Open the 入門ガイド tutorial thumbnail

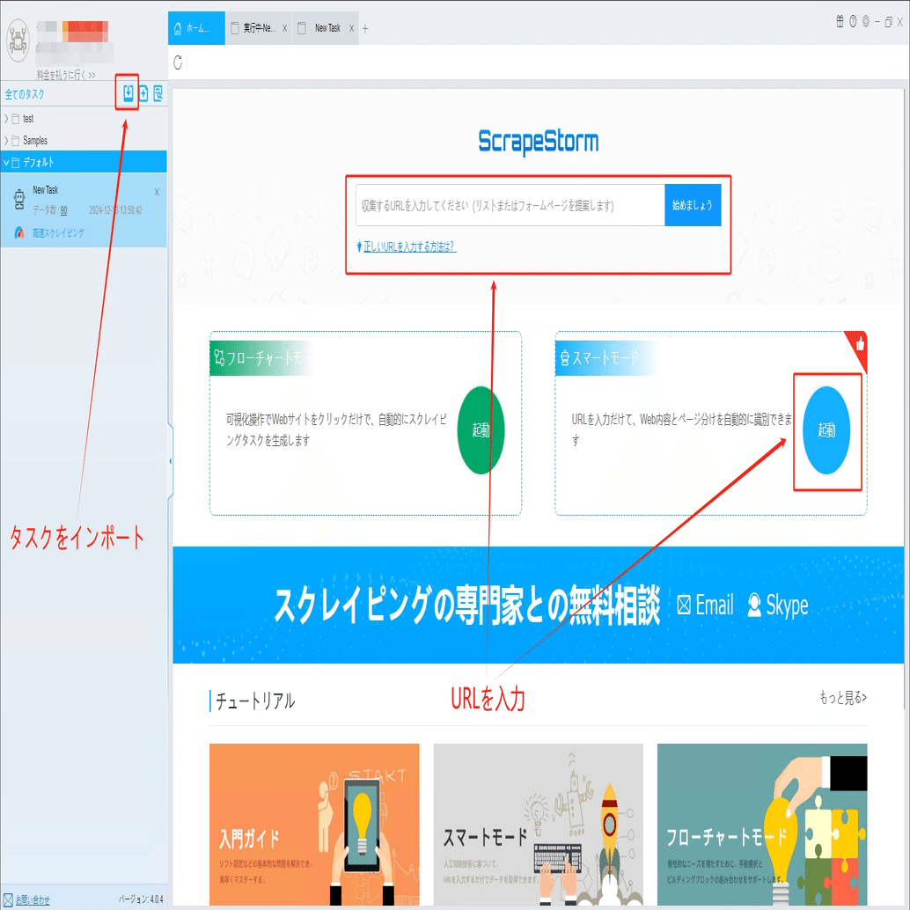click(x=314, y=824)
